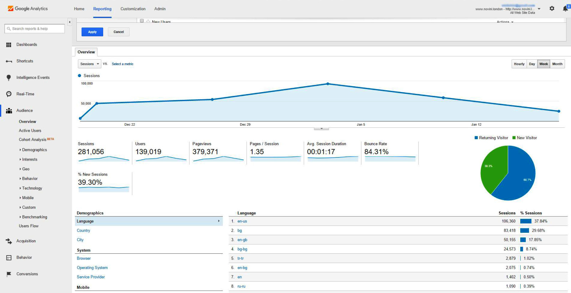The width and height of the screenshot is (571, 293).
Task: Open settings gear icon at top right
Action: point(552,9)
